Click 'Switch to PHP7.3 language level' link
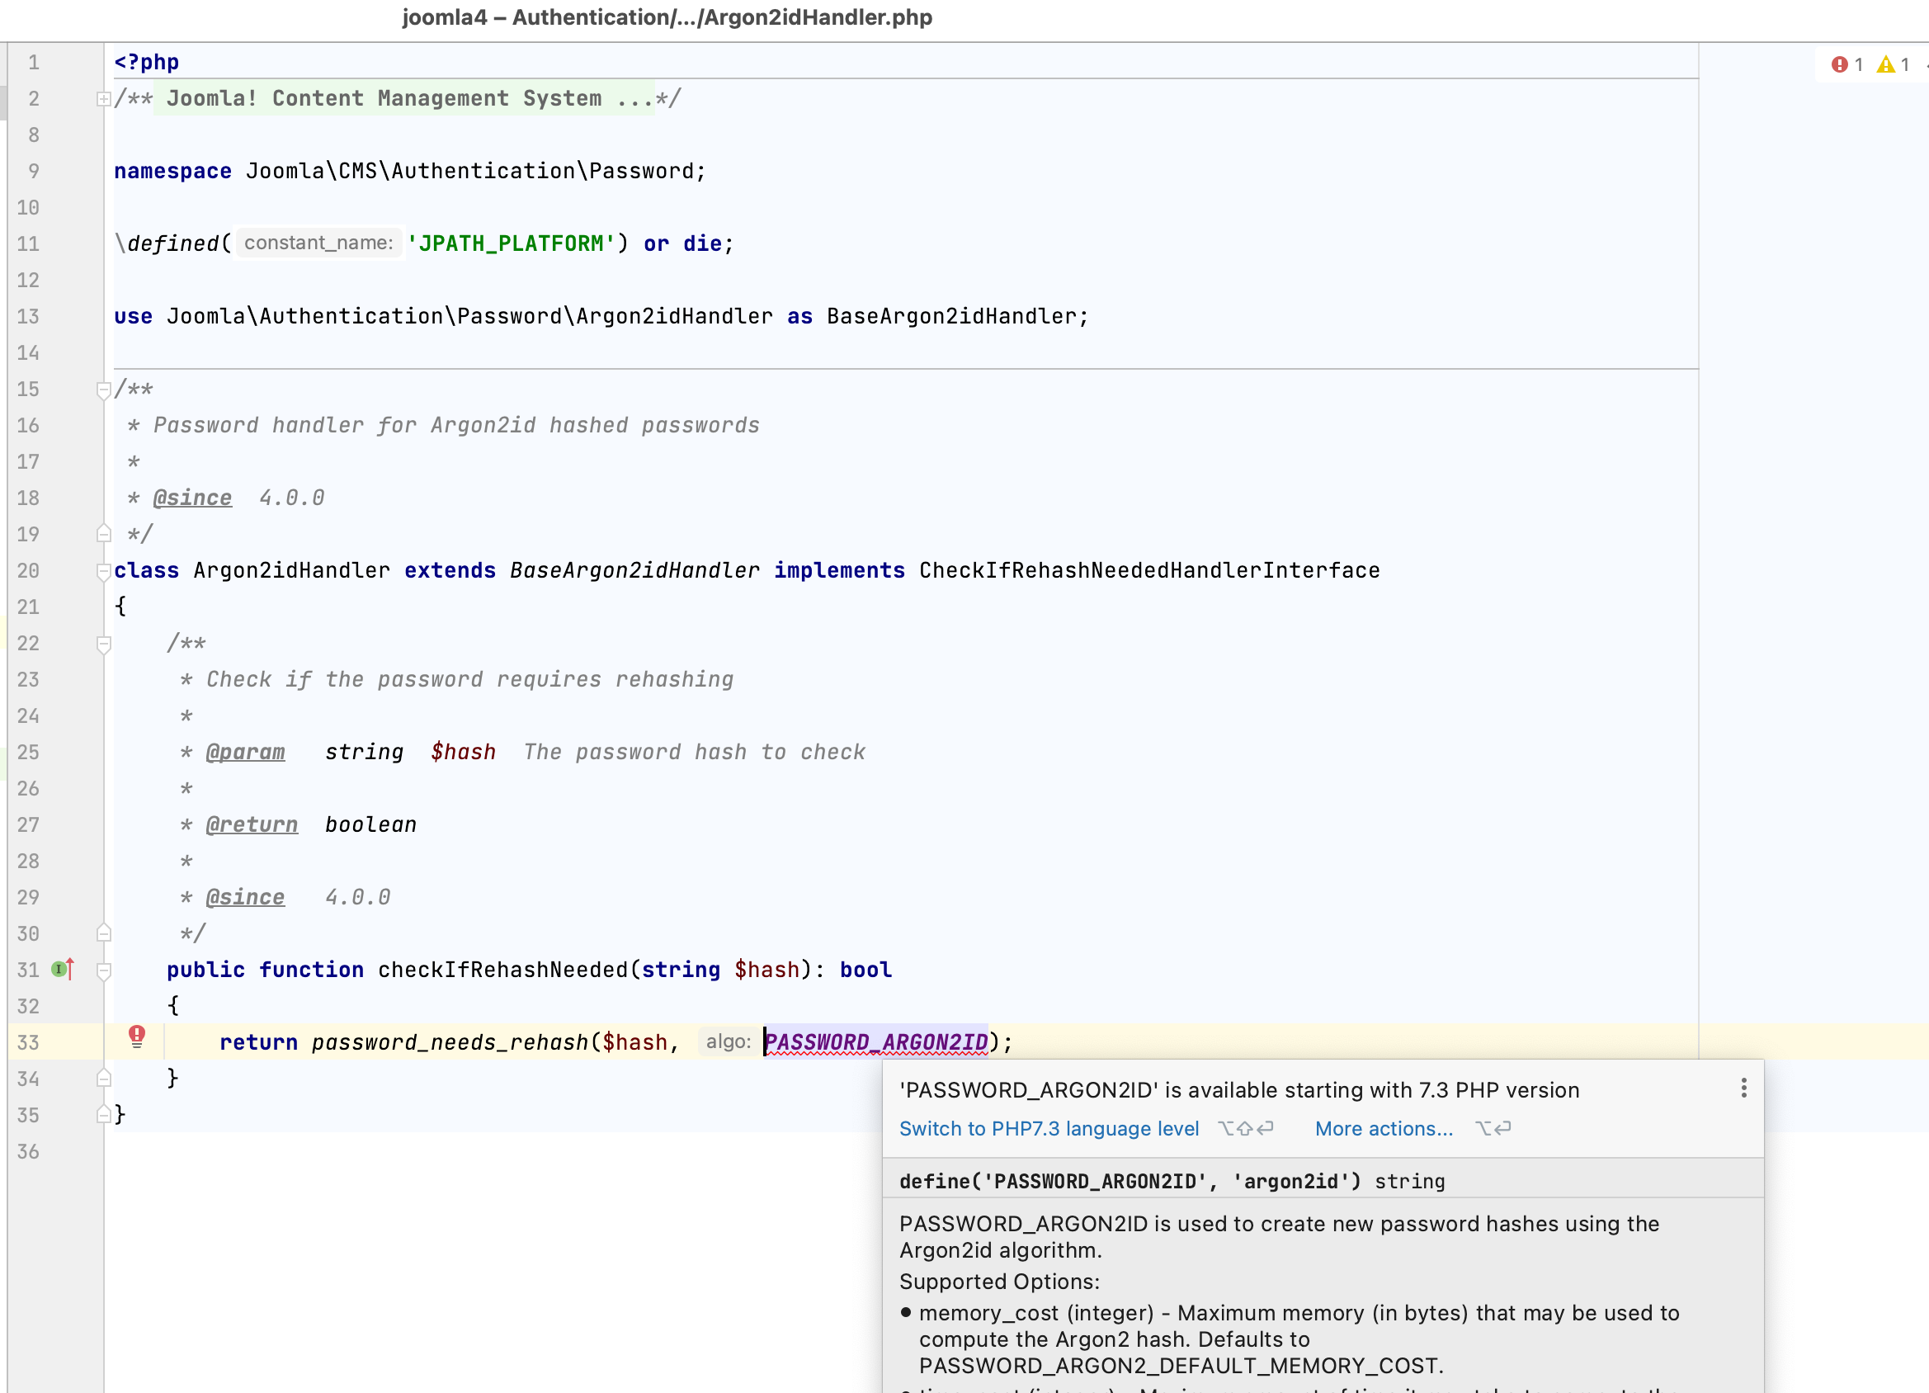This screenshot has height=1393, width=1929. 1049,1128
